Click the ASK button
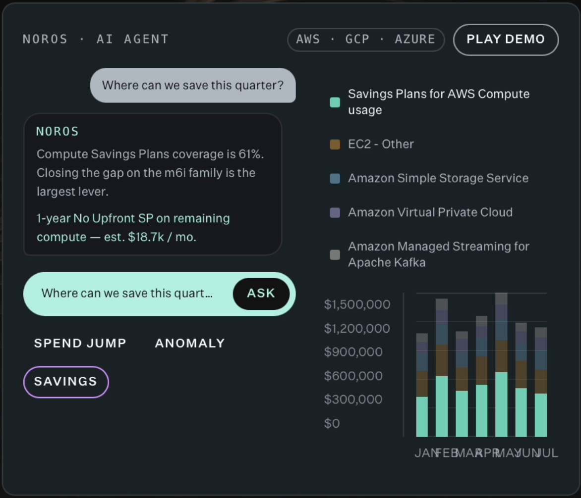This screenshot has height=498, width=581. coord(261,294)
